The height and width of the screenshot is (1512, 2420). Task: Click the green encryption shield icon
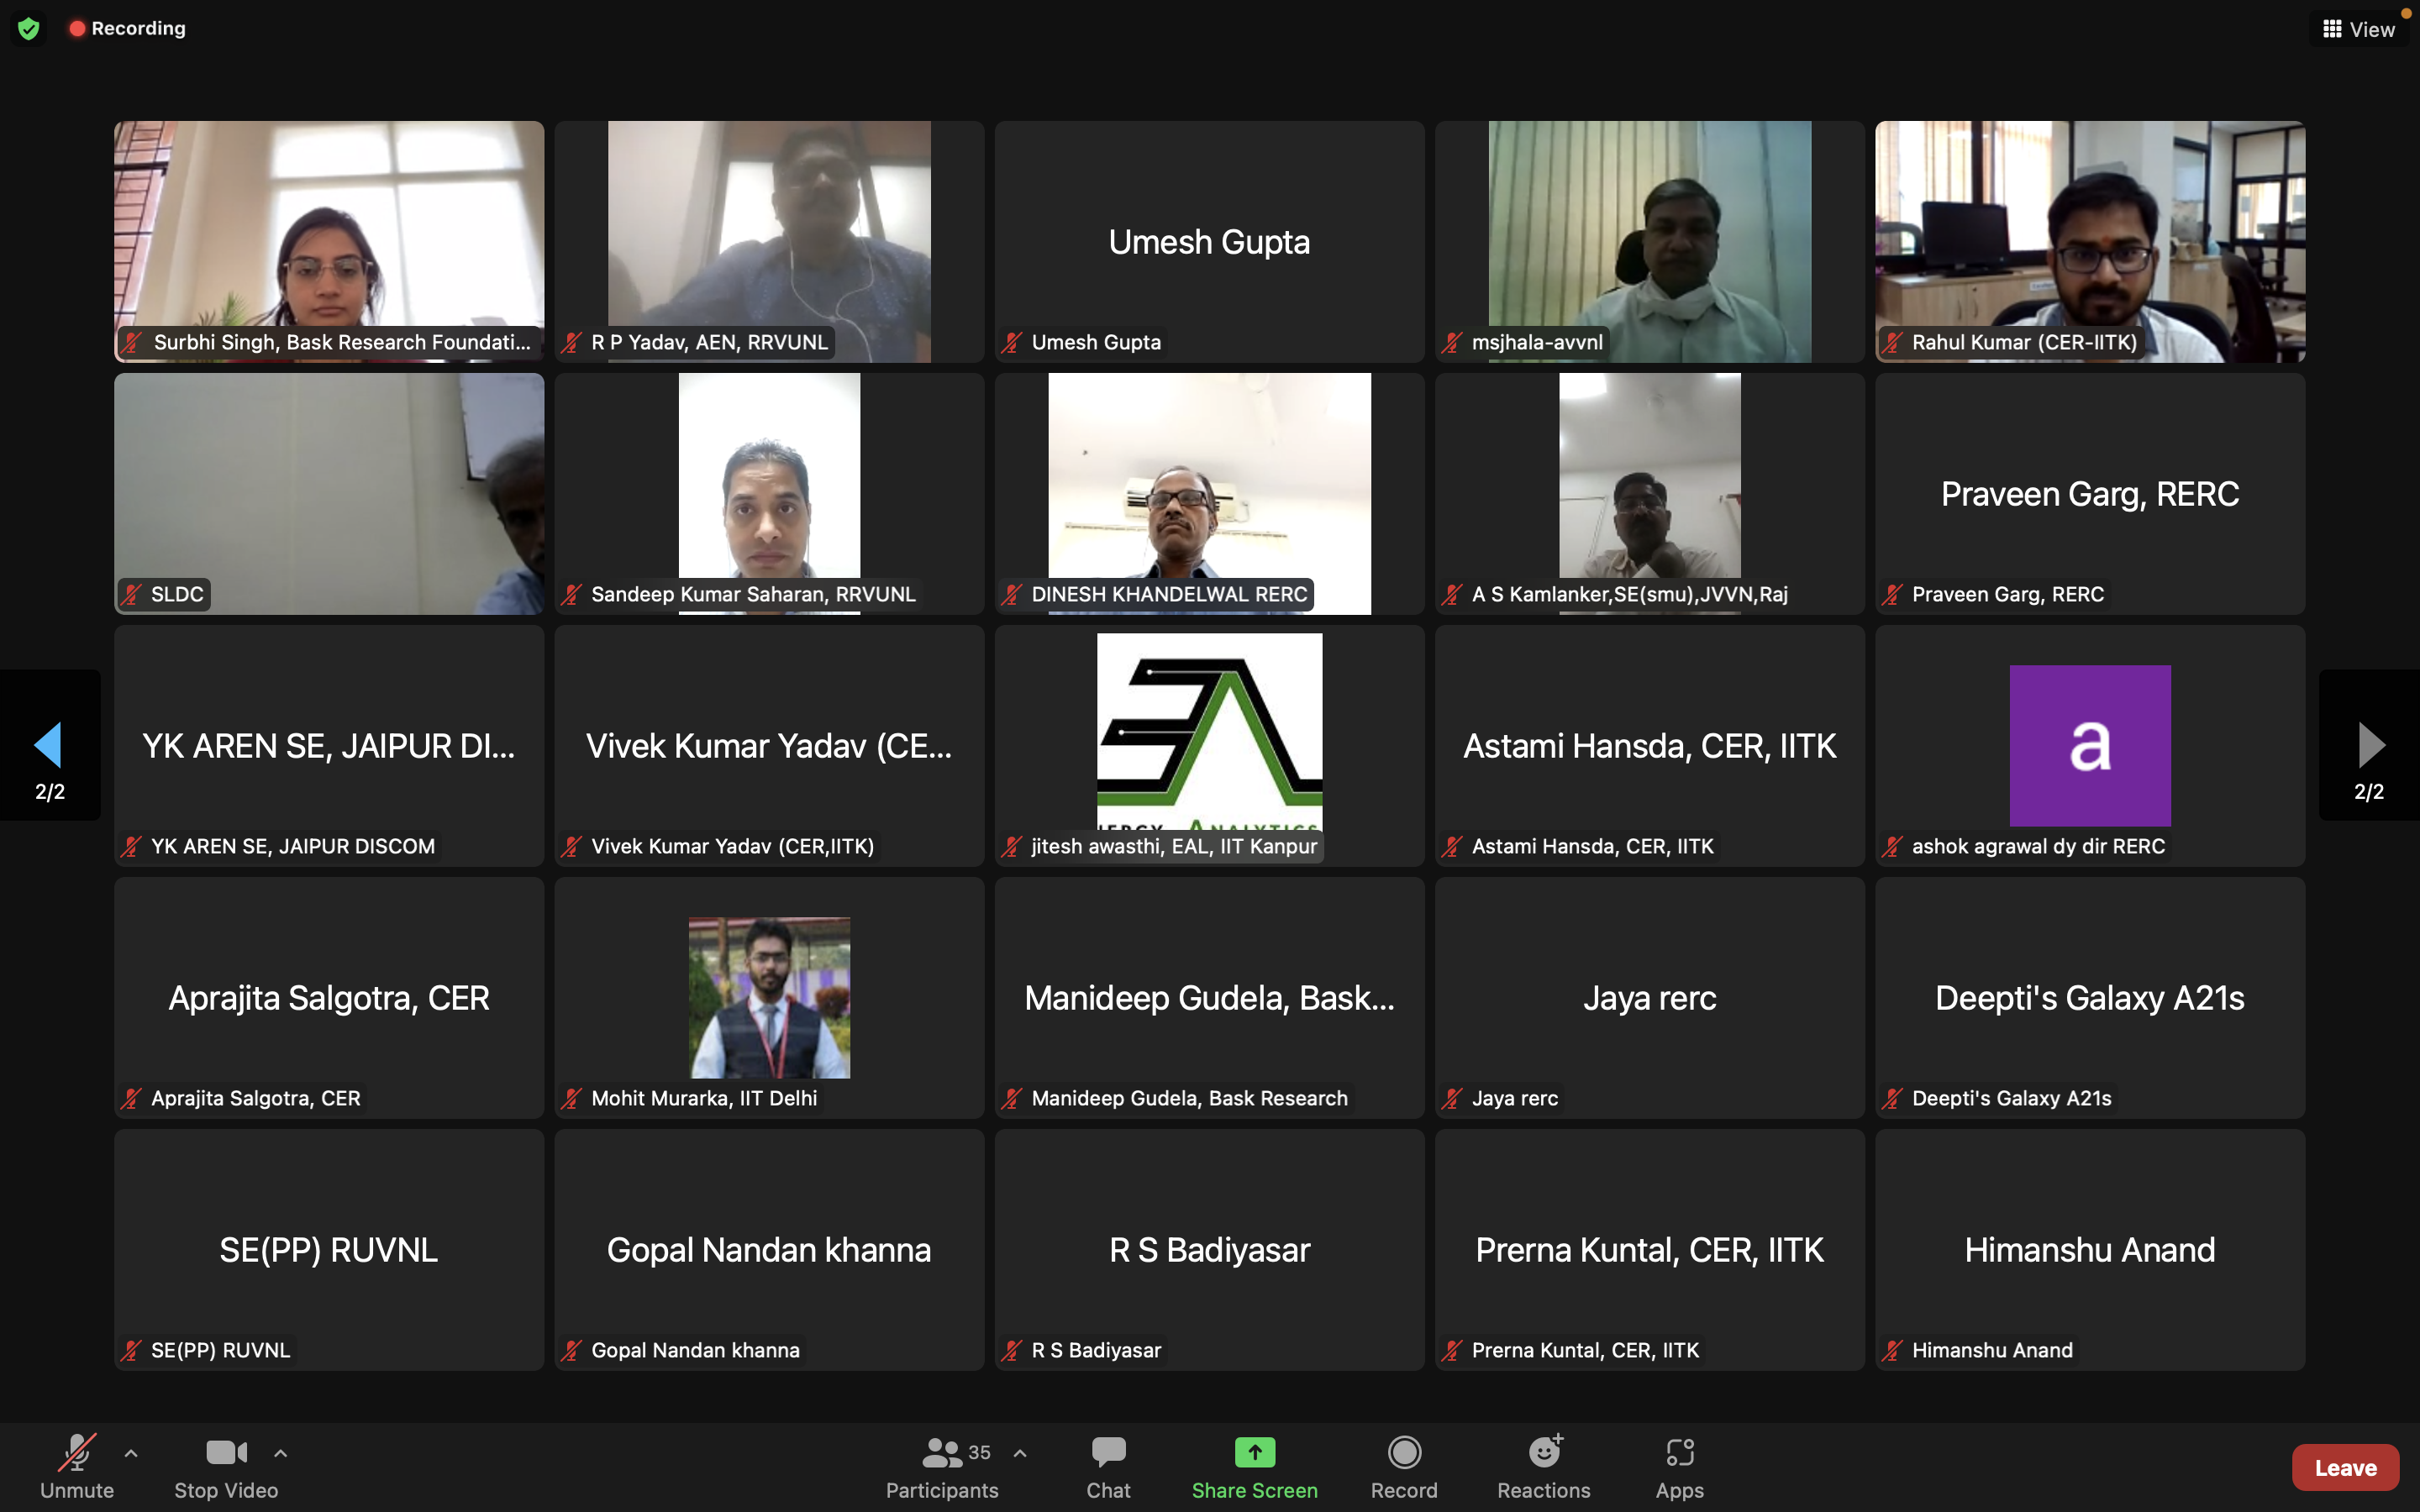(29, 29)
